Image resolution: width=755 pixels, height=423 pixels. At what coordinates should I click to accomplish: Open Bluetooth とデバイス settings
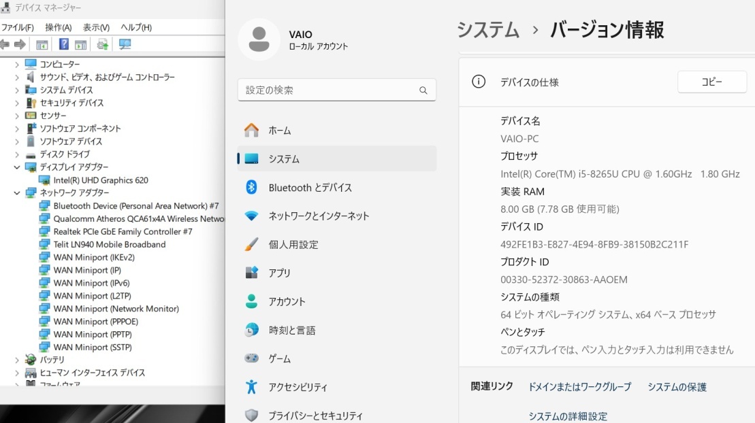tap(336, 187)
